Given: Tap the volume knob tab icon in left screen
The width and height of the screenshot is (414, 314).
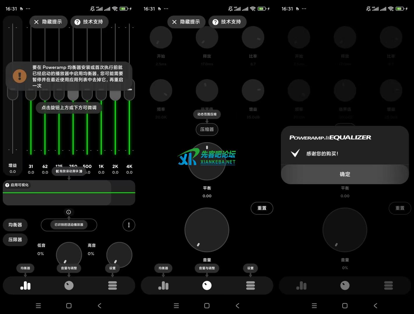Looking at the screenshot, I should [69, 286].
